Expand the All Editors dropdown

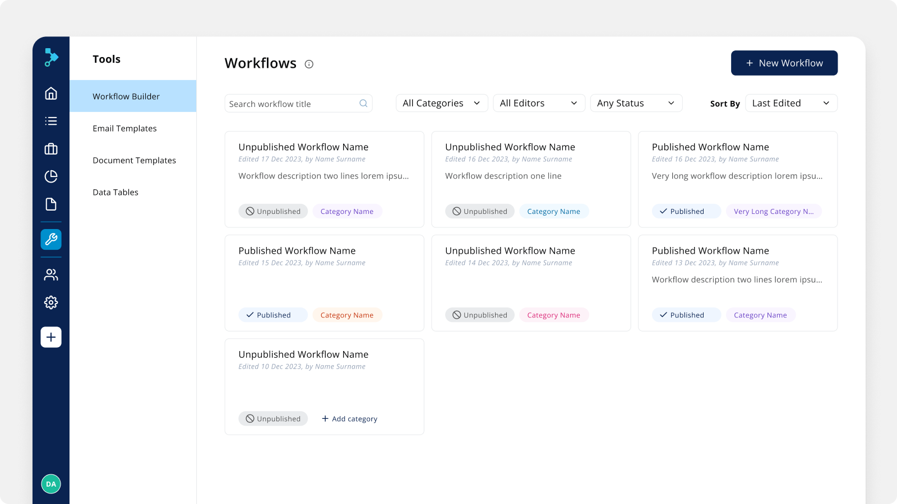tap(539, 103)
